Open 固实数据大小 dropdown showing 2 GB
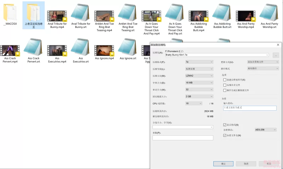 point(199,97)
